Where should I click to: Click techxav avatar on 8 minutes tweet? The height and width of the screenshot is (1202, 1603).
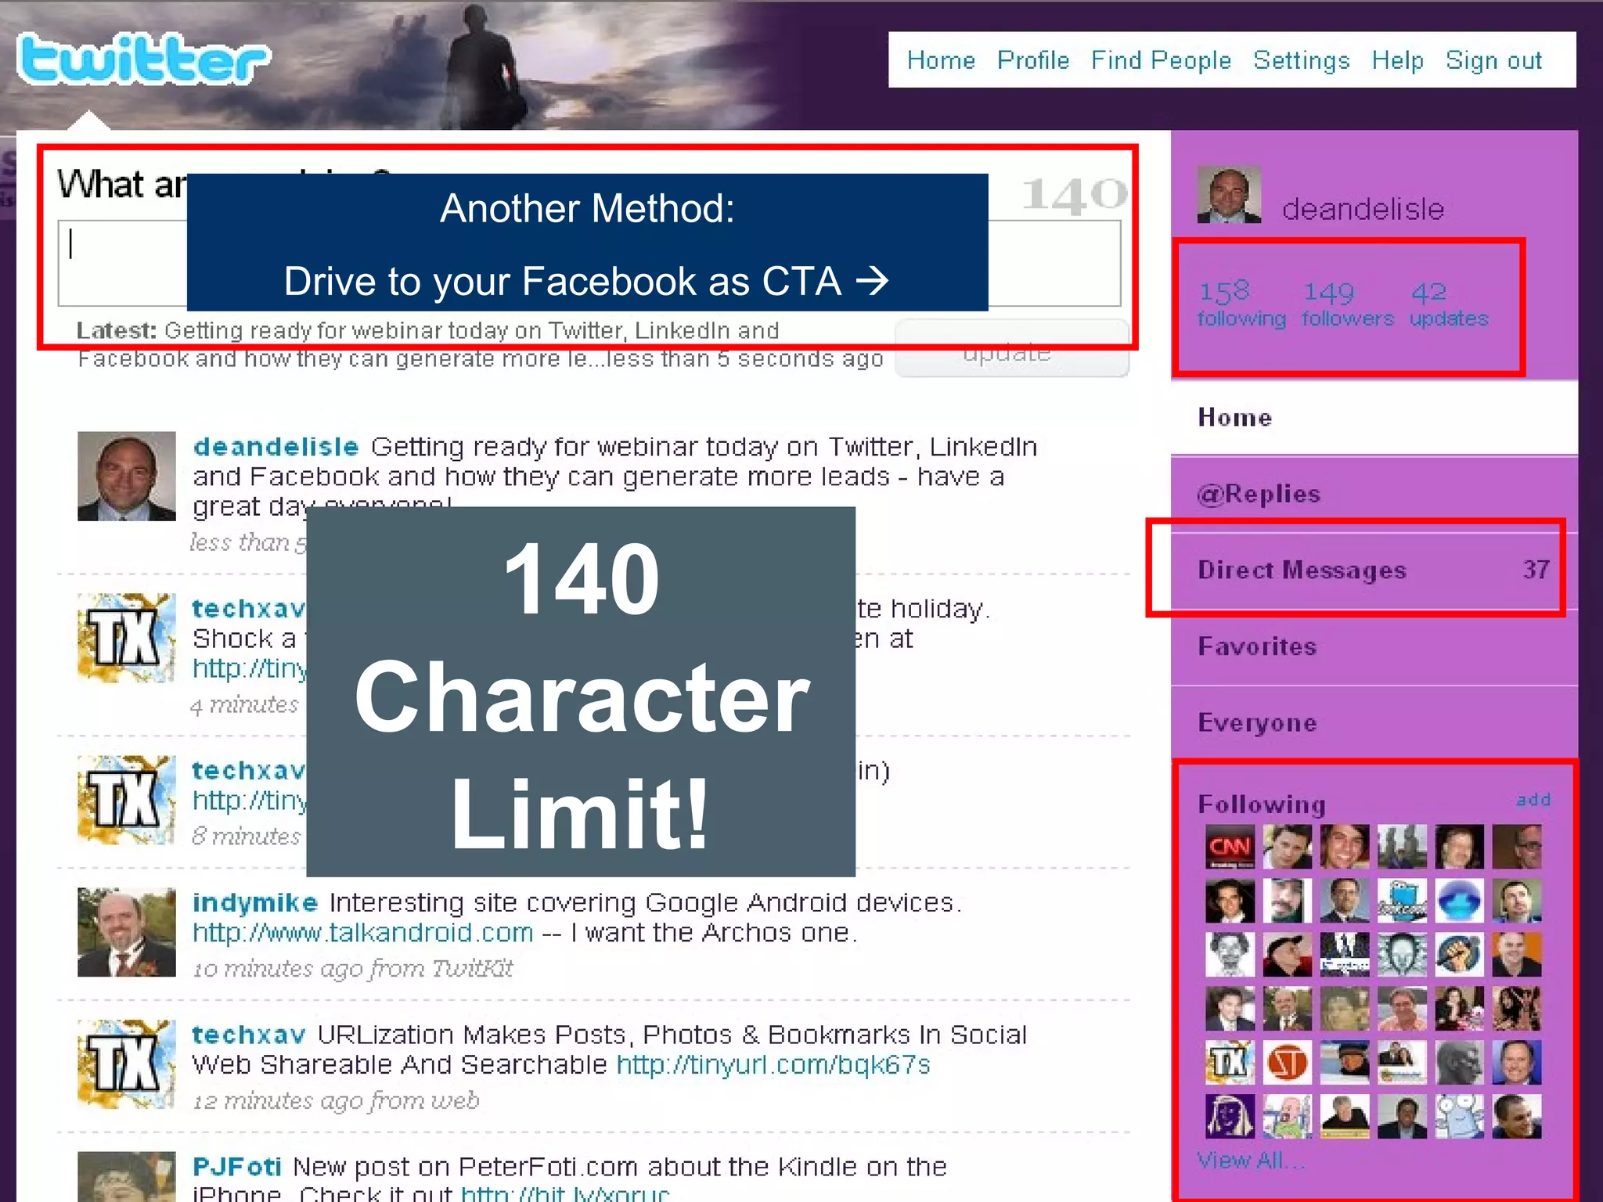tap(127, 800)
